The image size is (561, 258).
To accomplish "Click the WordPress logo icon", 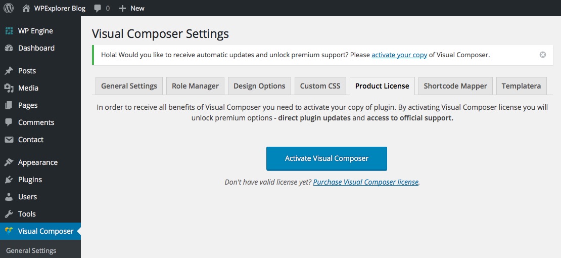I will 9,8.
